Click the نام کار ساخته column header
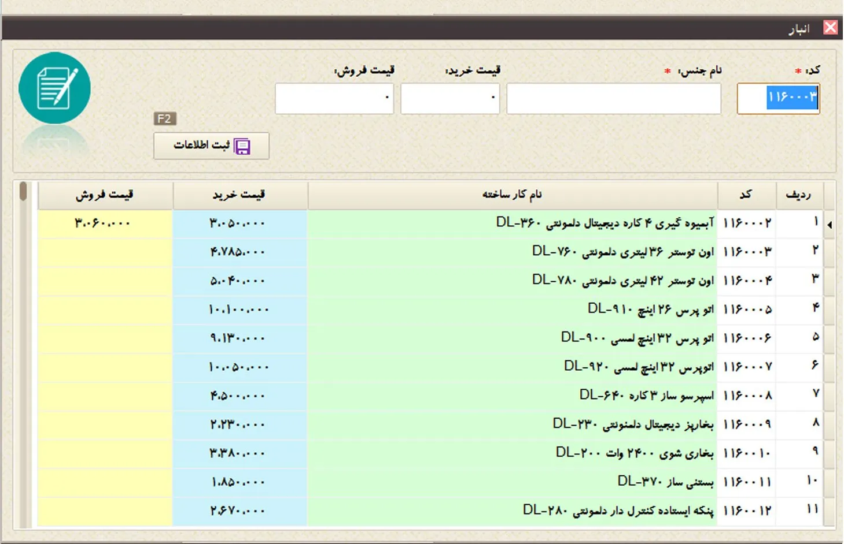 coord(513,195)
